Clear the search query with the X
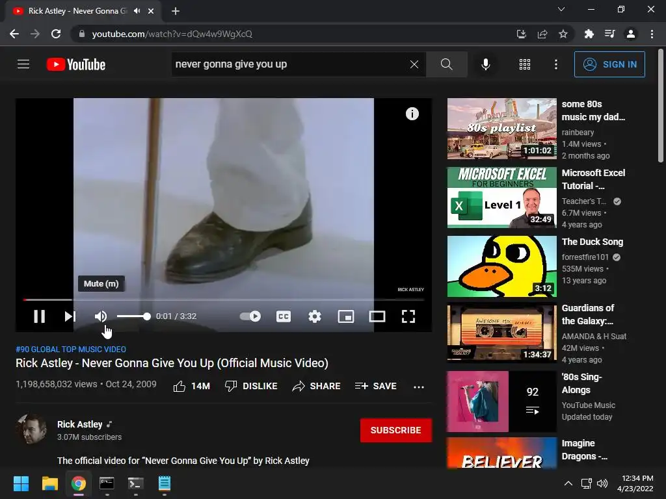This screenshot has height=499, width=666. click(414, 64)
